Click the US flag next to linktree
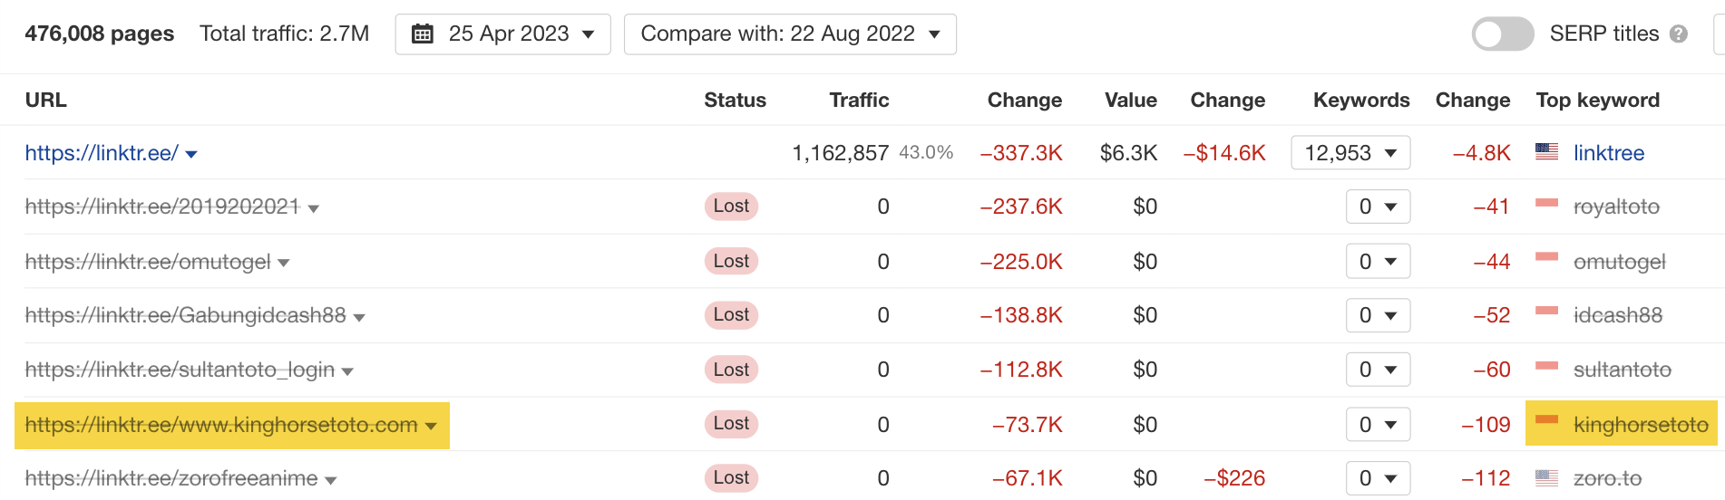This screenshot has height=500, width=1725. pos(1546,151)
